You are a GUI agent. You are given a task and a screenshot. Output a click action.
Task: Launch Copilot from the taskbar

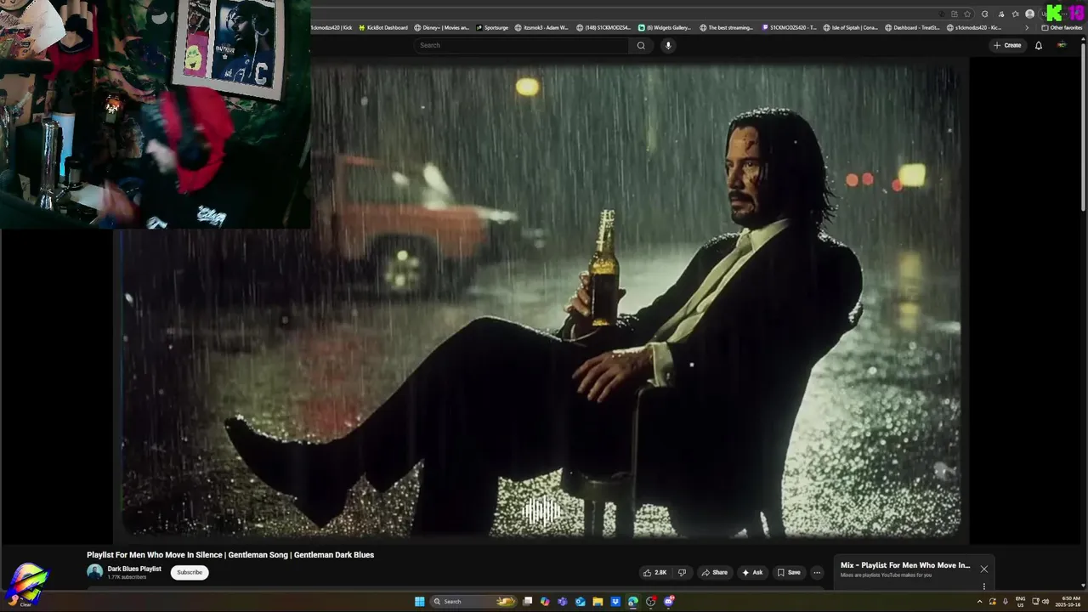pyautogui.click(x=545, y=601)
